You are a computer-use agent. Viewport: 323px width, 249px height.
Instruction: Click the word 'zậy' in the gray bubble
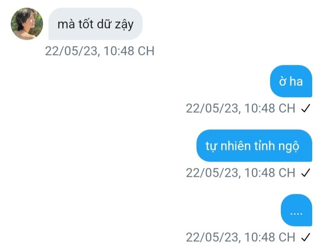point(124,25)
